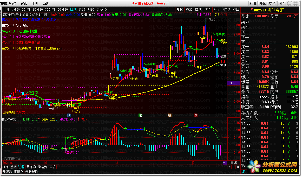Select the 5分钟 period tab
The height and width of the screenshot is (177, 302).
point(26,9)
